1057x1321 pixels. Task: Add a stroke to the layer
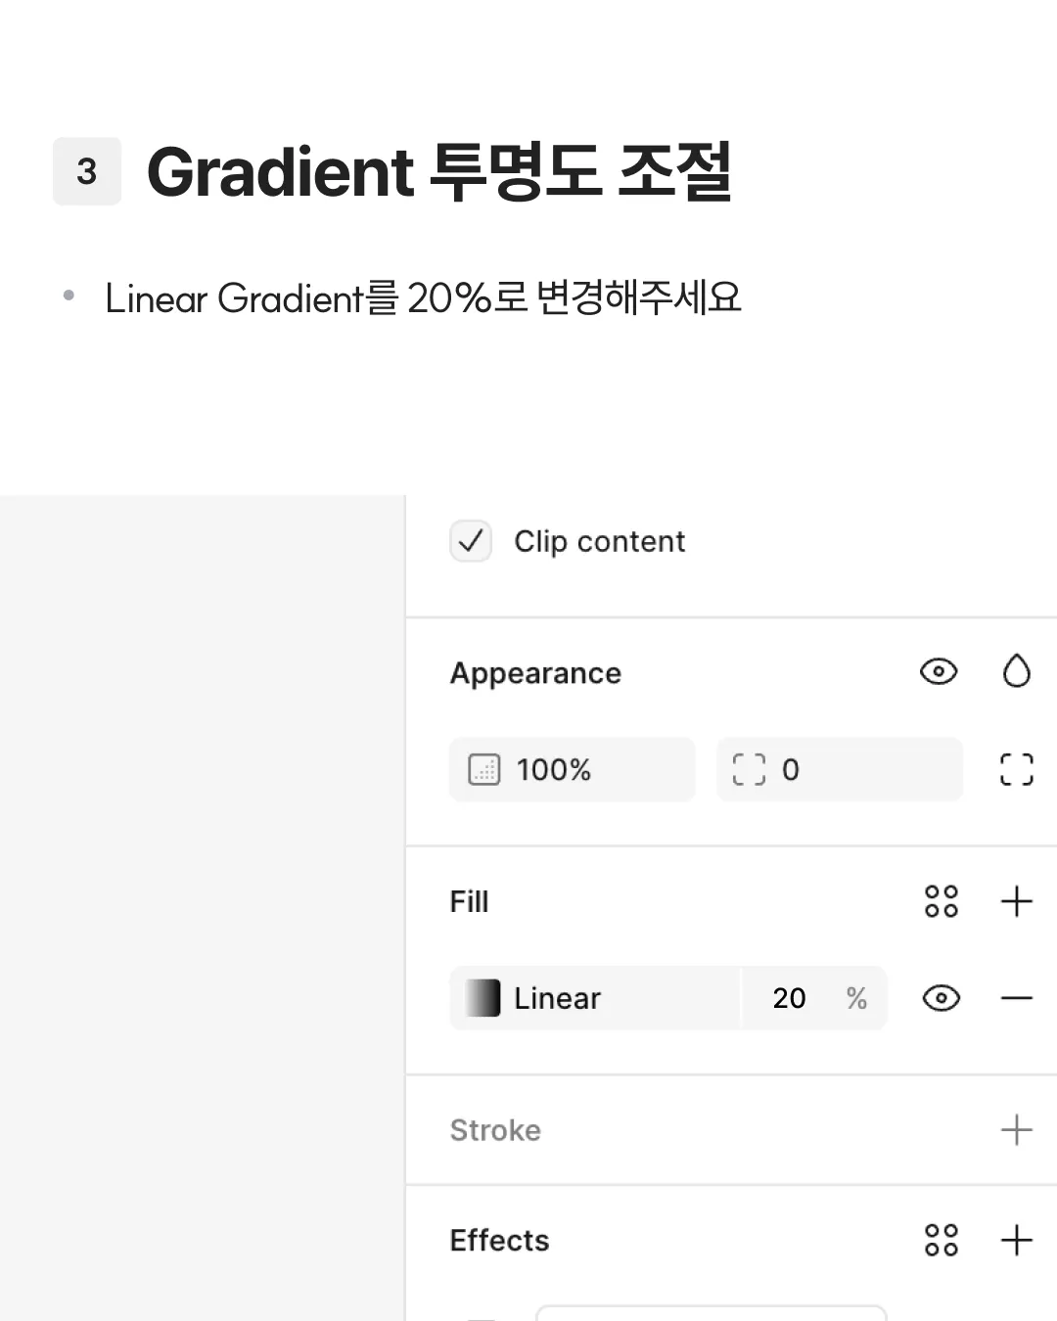click(1017, 1130)
